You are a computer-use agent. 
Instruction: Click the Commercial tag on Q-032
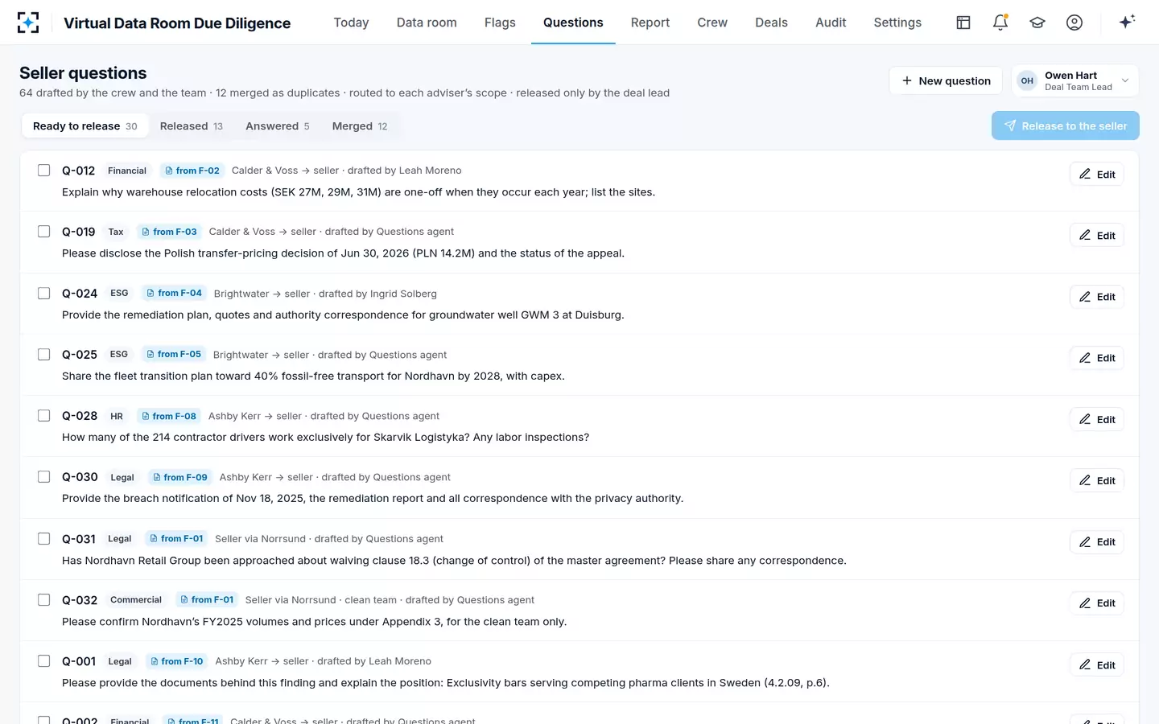click(136, 599)
